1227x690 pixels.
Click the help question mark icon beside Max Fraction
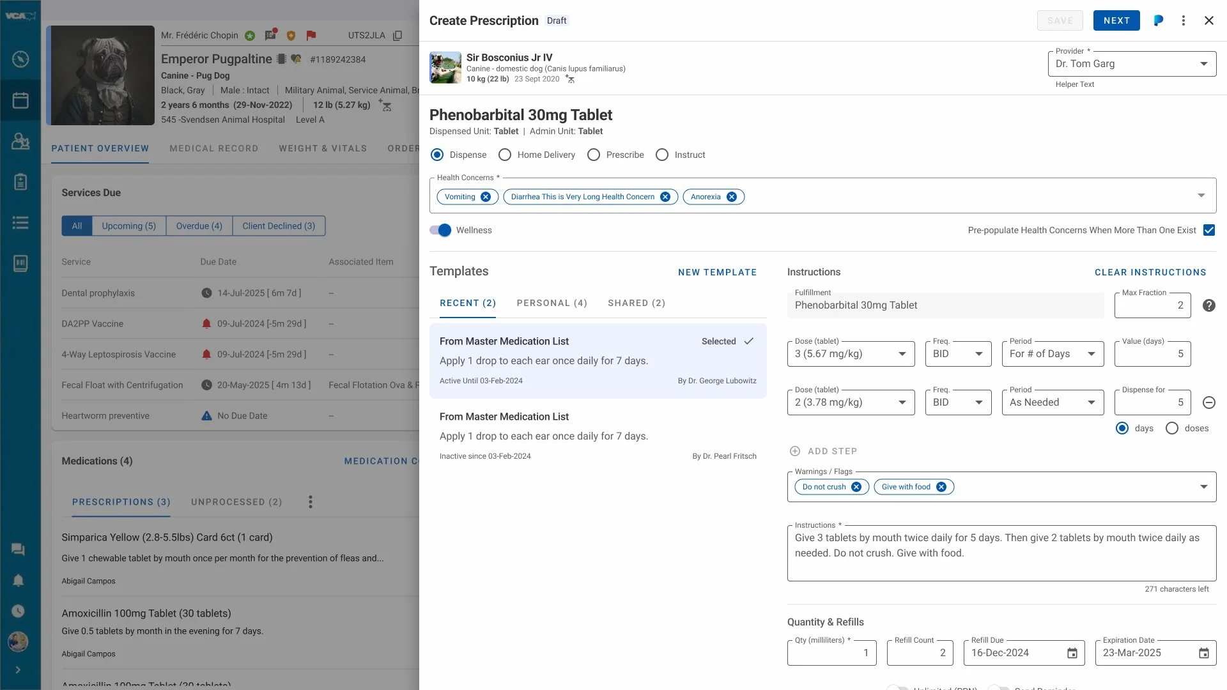(x=1208, y=305)
